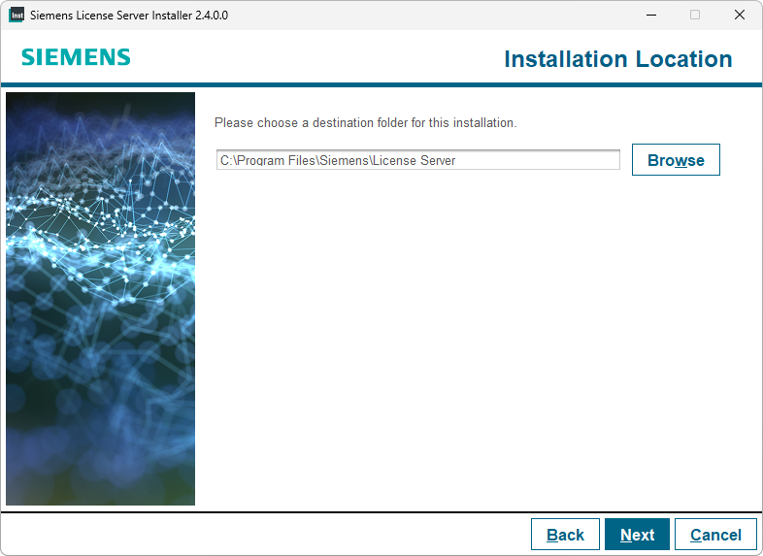
Task: Click the title "Siemens License Server Installer 2.4.0.0"
Action: point(129,16)
